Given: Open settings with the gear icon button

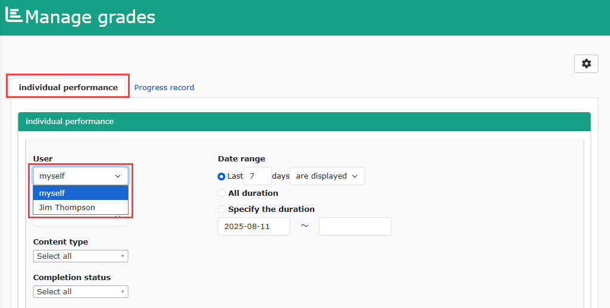Looking at the screenshot, I should pos(586,63).
